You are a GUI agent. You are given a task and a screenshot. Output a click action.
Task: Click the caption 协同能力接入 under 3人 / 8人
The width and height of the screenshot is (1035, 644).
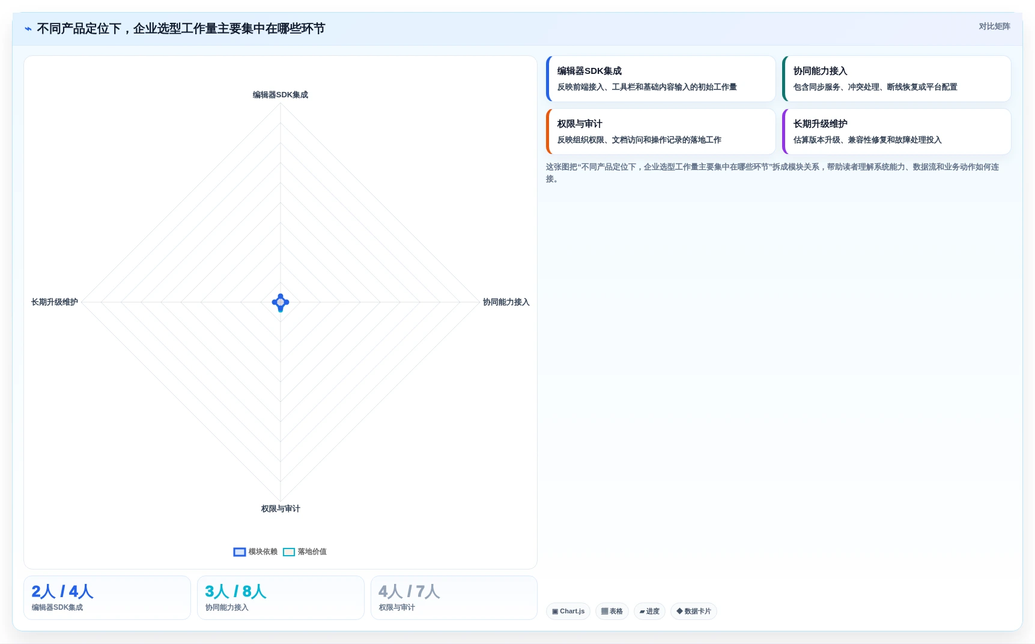[227, 607]
